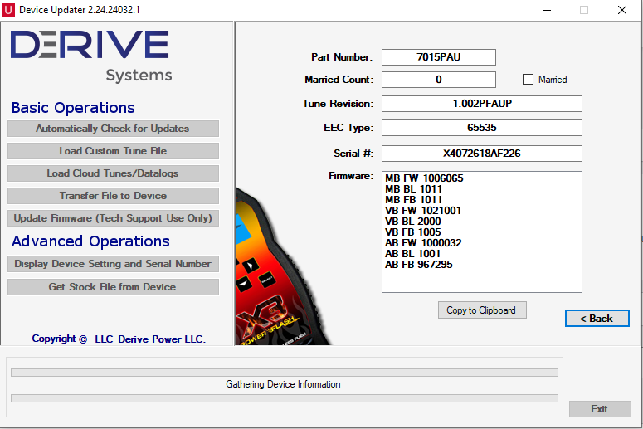Select firmware line VB FB 1005
Image resolution: width=643 pixels, height=429 pixels.
[x=412, y=232]
